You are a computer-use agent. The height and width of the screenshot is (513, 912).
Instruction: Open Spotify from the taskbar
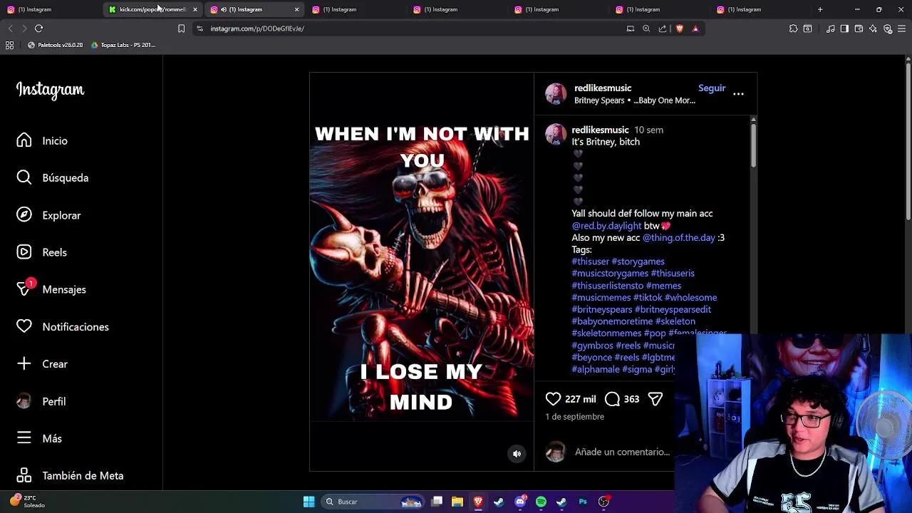tap(541, 502)
